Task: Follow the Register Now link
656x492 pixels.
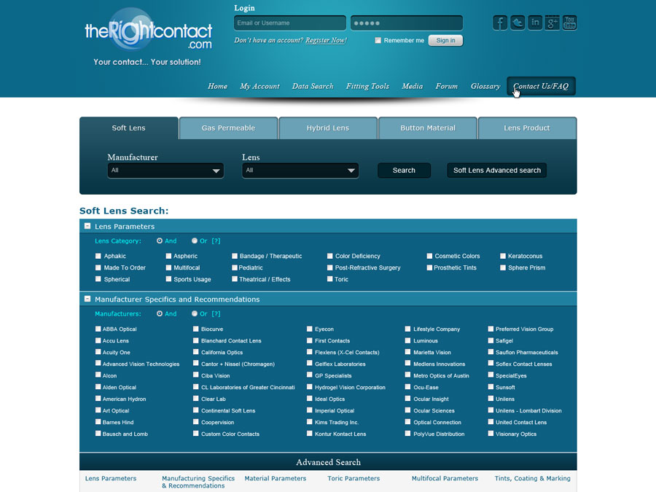Action: [326, 41]
